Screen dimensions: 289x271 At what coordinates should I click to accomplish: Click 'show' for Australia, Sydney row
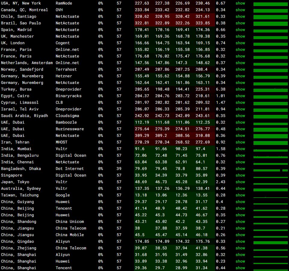coord(240,189)
